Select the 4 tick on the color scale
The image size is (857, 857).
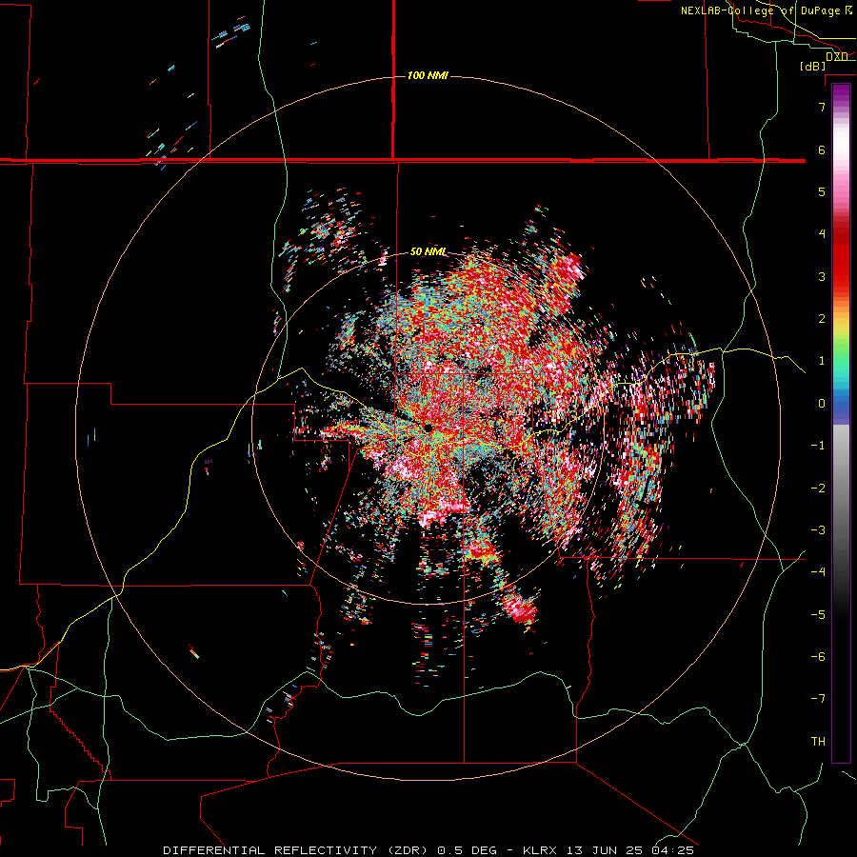click(822, 234)
